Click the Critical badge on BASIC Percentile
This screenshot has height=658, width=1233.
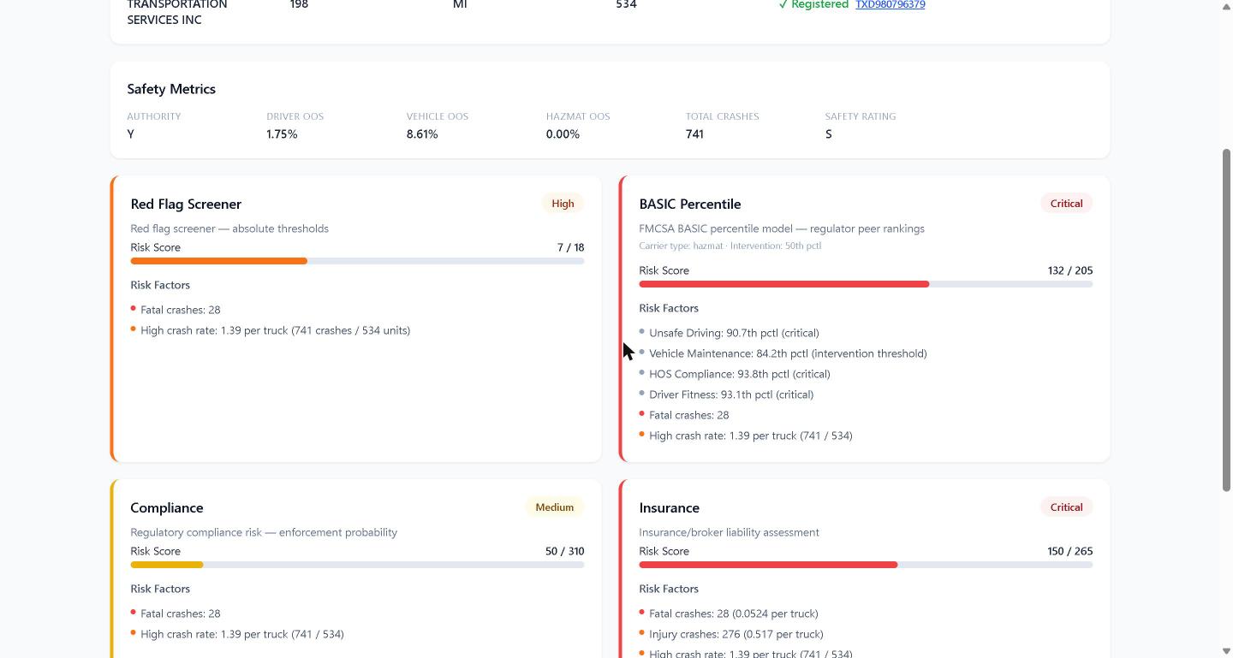(1066, 204)
